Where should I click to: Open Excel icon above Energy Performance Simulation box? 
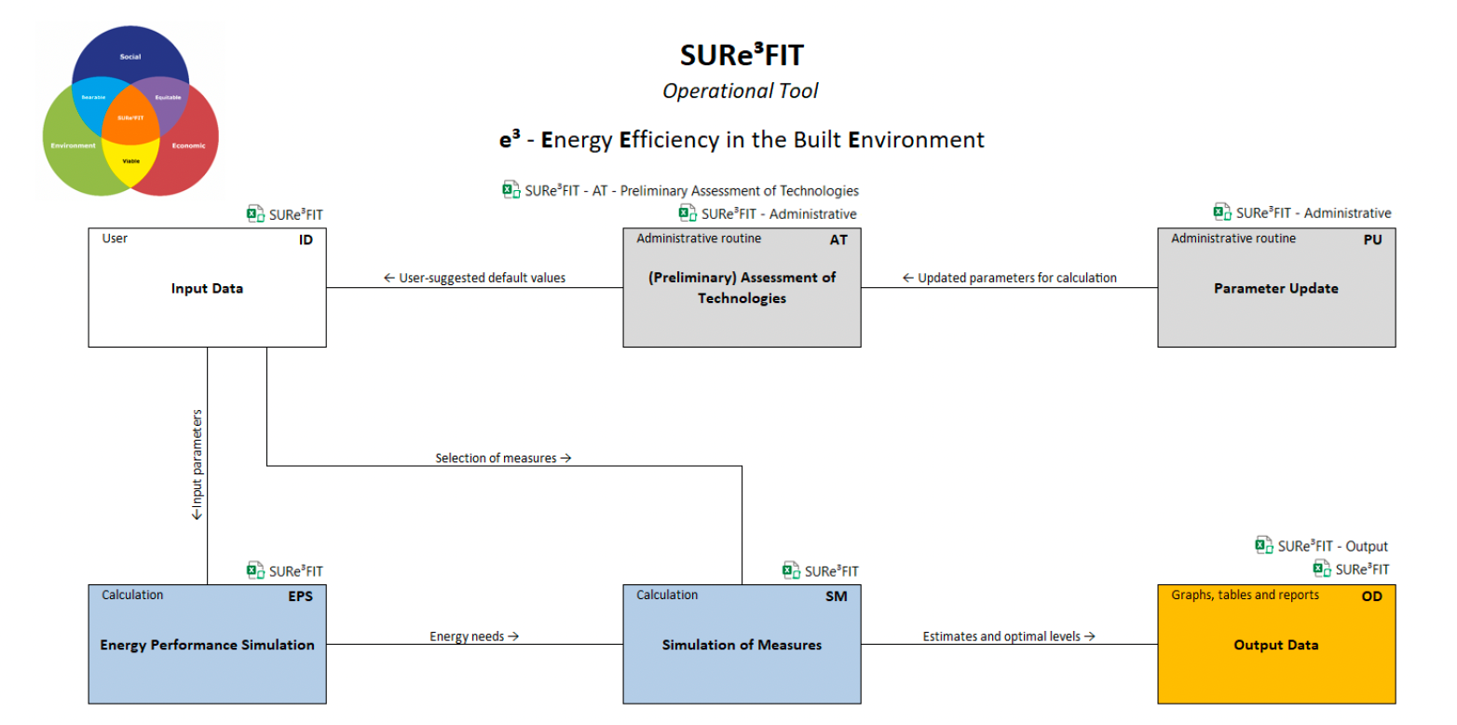click(x=255, y=570)
